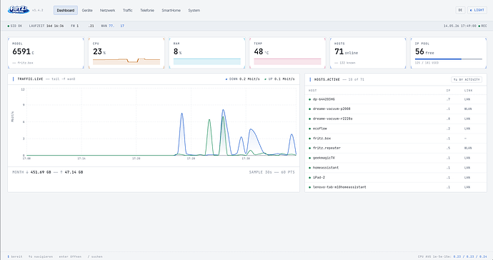Open the CPU 23 % card
Image resolution: width=493 pixels, height=260 pixels.
(x=126, y=53)
